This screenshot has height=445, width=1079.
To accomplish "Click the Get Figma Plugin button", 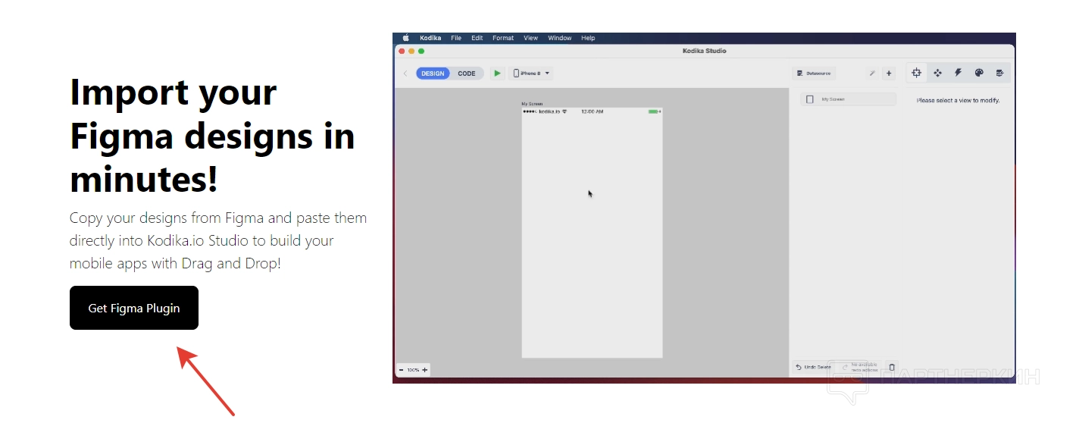I will (134, 308).
